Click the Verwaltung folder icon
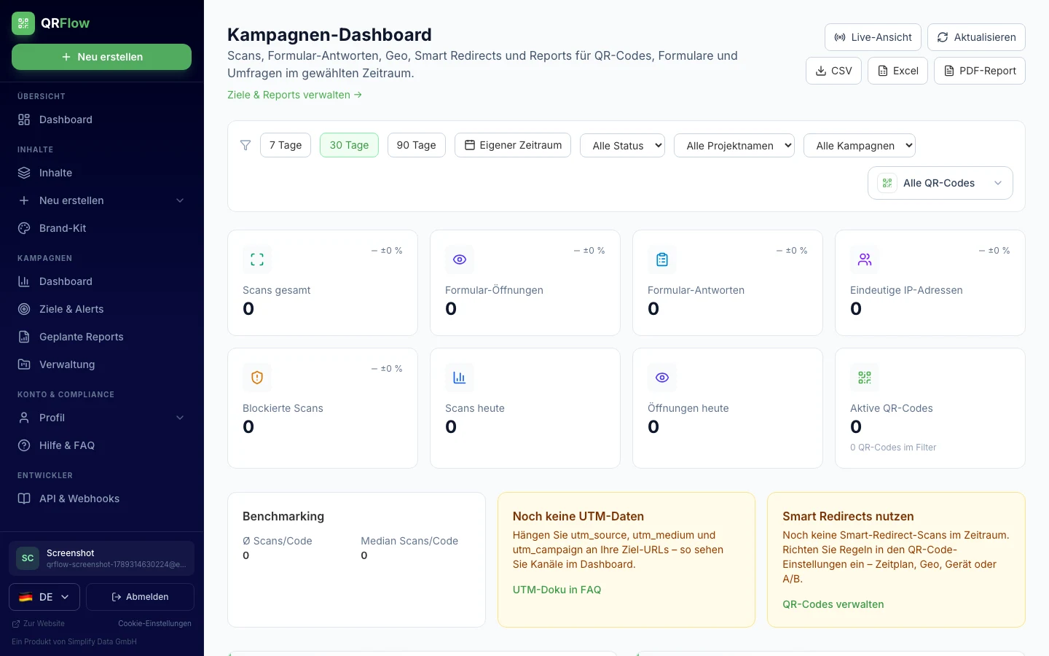Screen dimensions: 1049x656 [24, 364]
